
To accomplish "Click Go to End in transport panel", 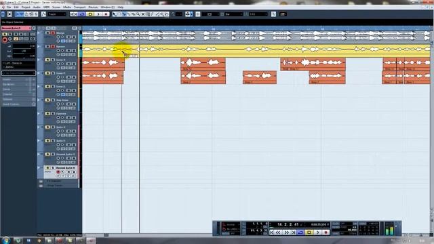I will (x=294, y=232).
